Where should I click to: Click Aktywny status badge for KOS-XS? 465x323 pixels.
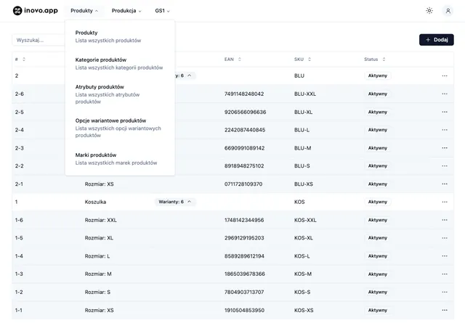378,310
